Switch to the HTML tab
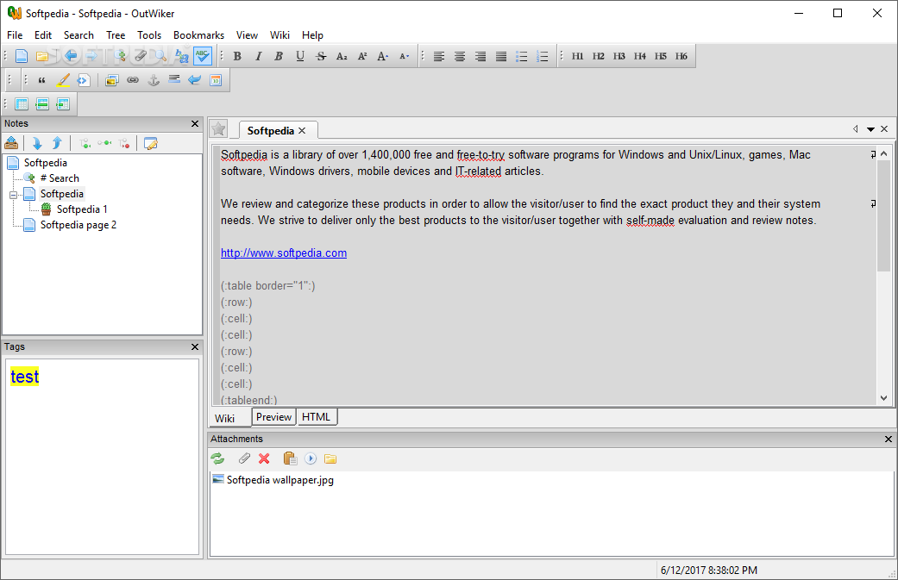 pos(316,417)
